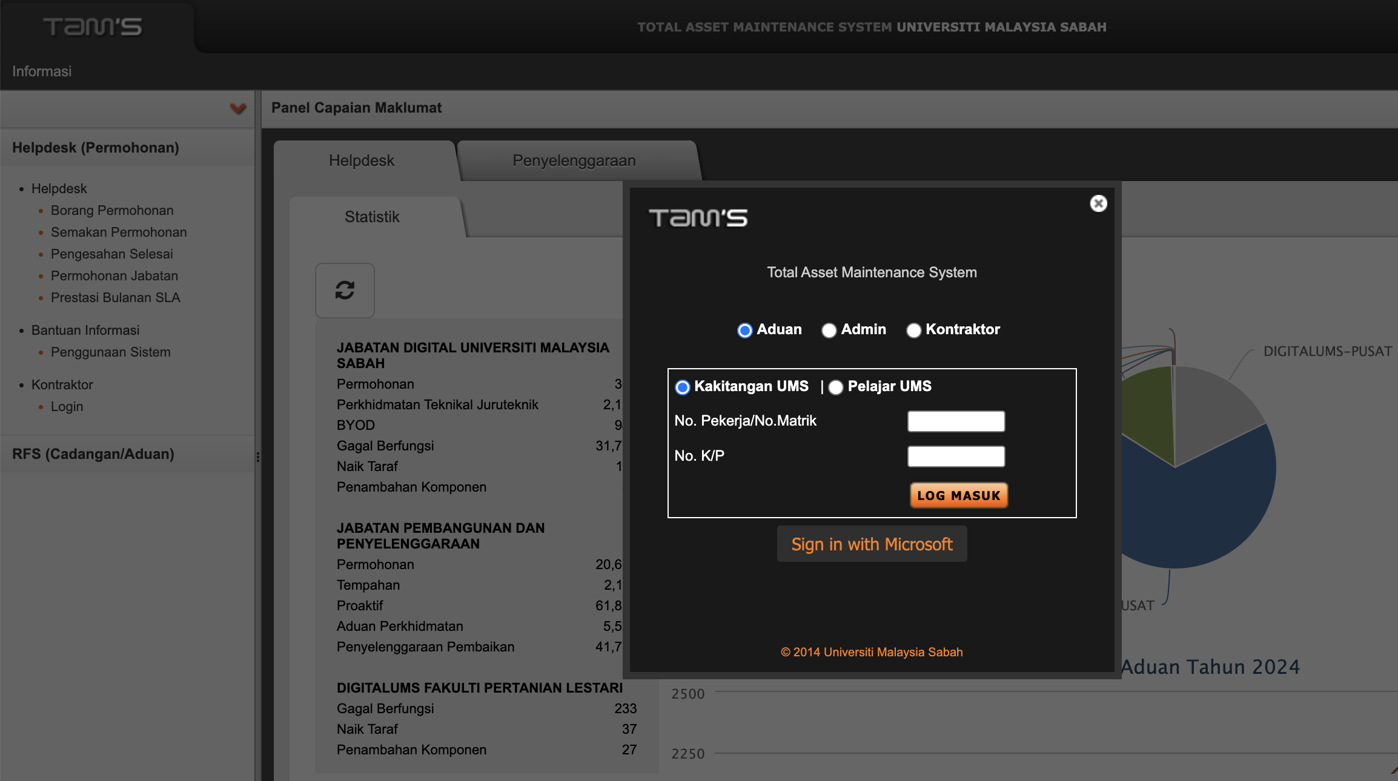The image size is (1398, 781).
Task: Select the Admin radio option
Action: 829,330
